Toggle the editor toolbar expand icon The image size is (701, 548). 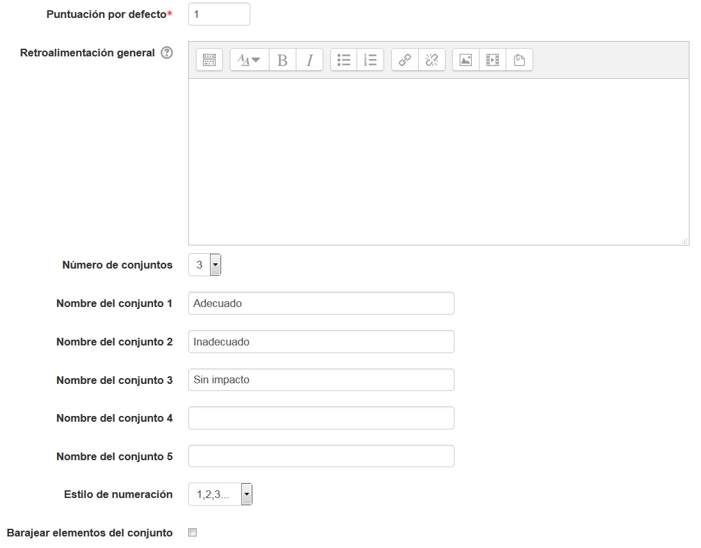[209, 60]
